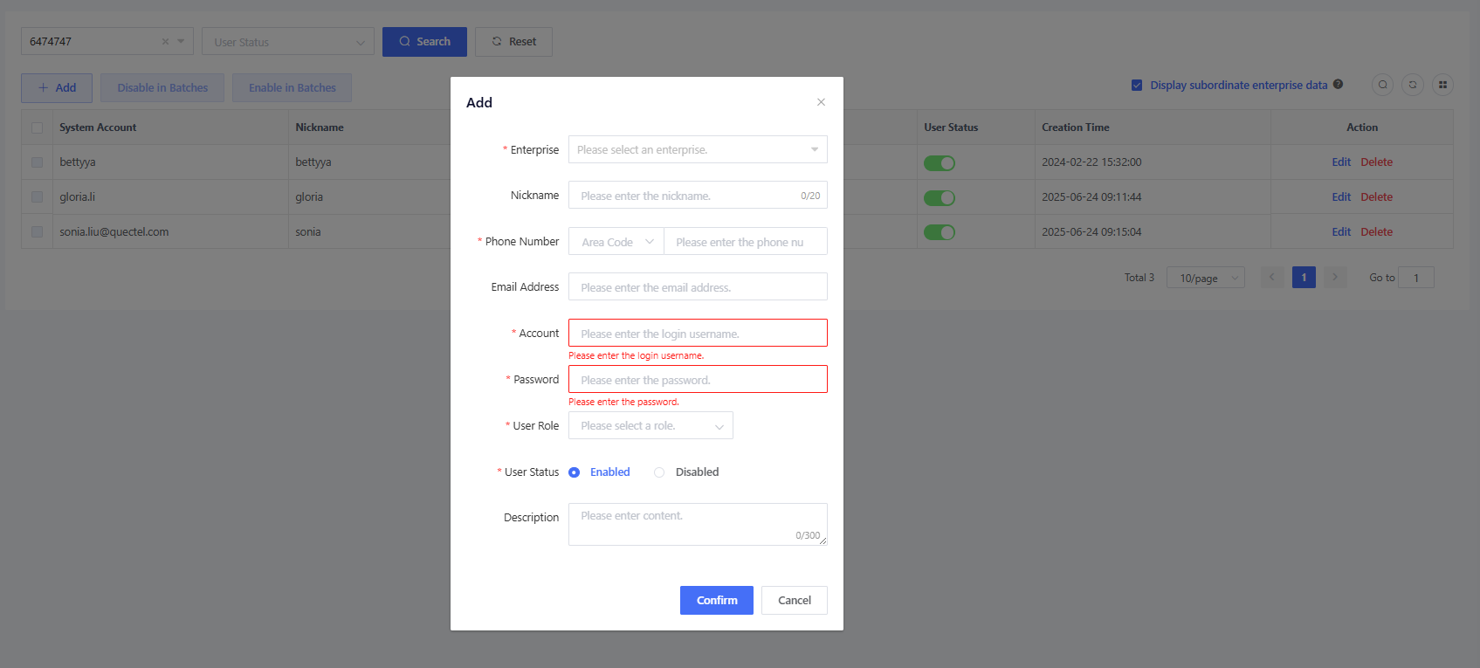Screen dimensions: 1480x668
Task: Toggle Display subordinate enterprise data checkbox
Action: tap(1137, 86)
